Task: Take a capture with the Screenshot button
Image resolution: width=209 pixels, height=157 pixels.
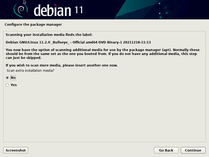Action: pos(16,150)
